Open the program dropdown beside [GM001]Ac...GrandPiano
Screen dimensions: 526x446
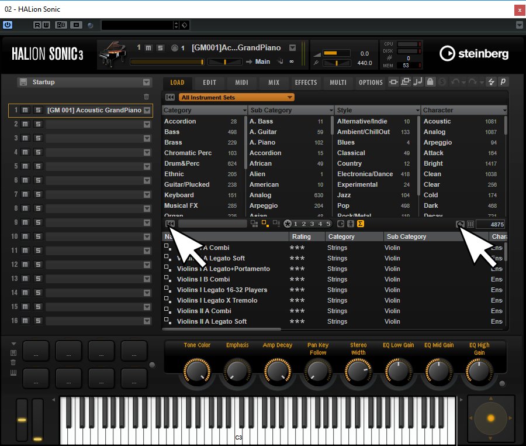293,47
